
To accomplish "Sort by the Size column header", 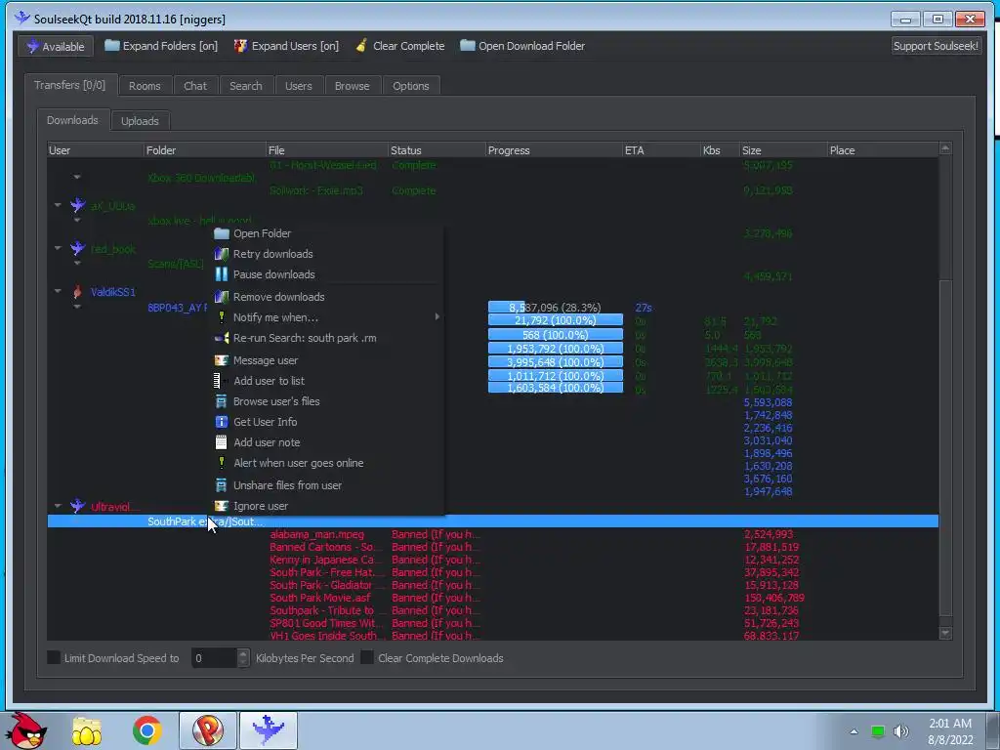I will 782,150.
